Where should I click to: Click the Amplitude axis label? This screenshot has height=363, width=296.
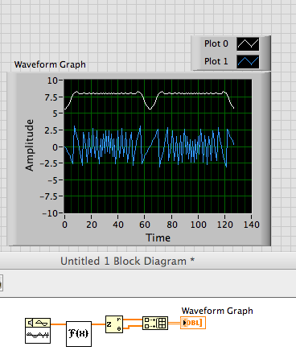pos(30,145)
